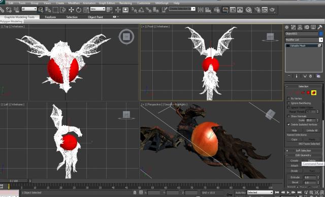The width and height of the screenshot is (325, 197).
Task: Click the Align tool icon
Action: [208, 10]
